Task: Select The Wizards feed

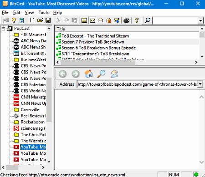Action: click(33, 141)
